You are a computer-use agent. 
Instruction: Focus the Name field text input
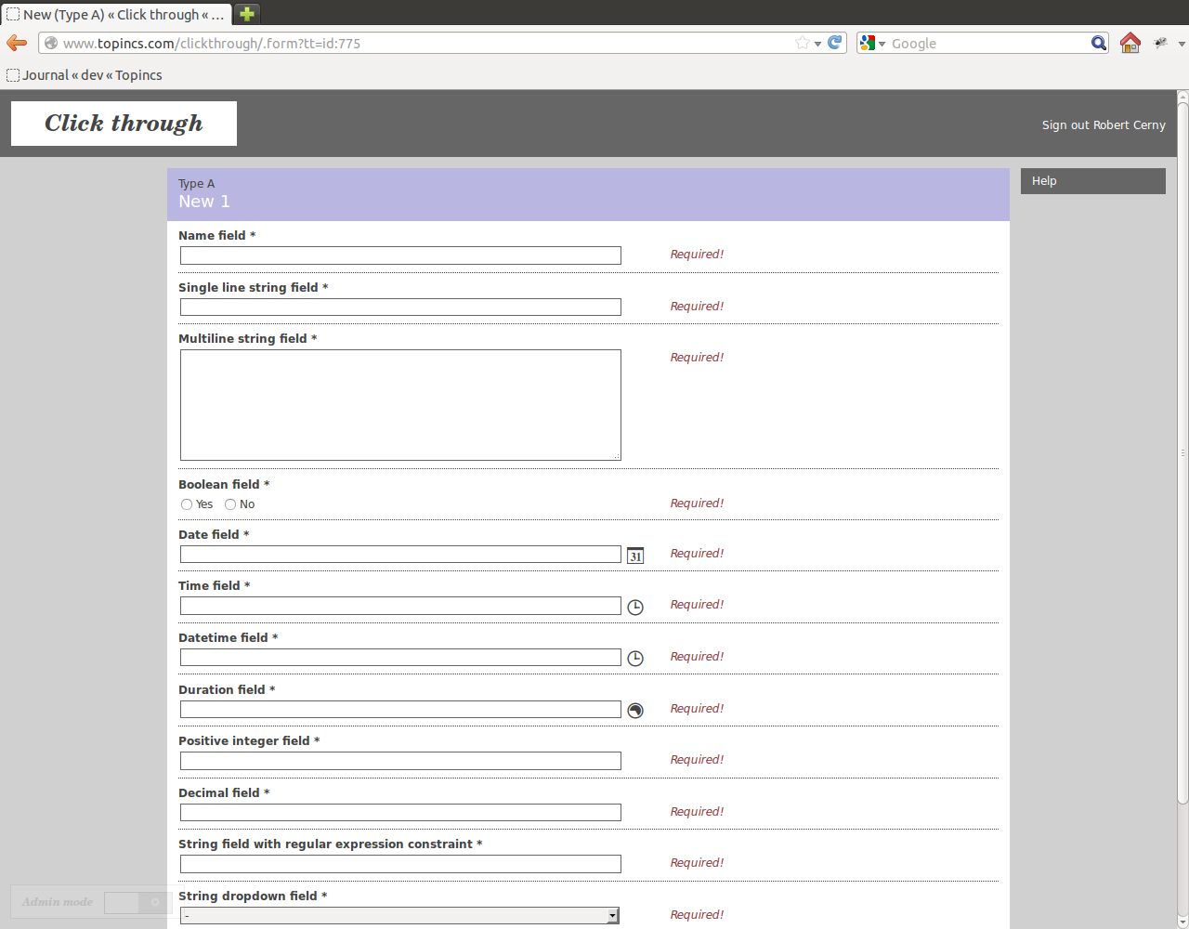[400, 255]
